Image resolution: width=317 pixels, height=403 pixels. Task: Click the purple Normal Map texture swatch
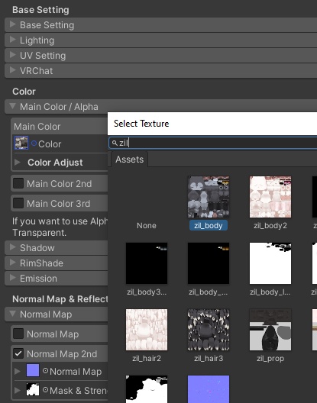pos(33,370)
